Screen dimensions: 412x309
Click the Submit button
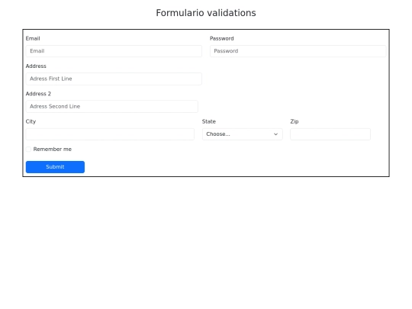[55, 167]
